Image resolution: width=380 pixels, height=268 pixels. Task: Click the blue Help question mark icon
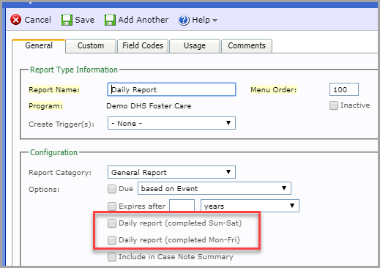tap(184, 20)
